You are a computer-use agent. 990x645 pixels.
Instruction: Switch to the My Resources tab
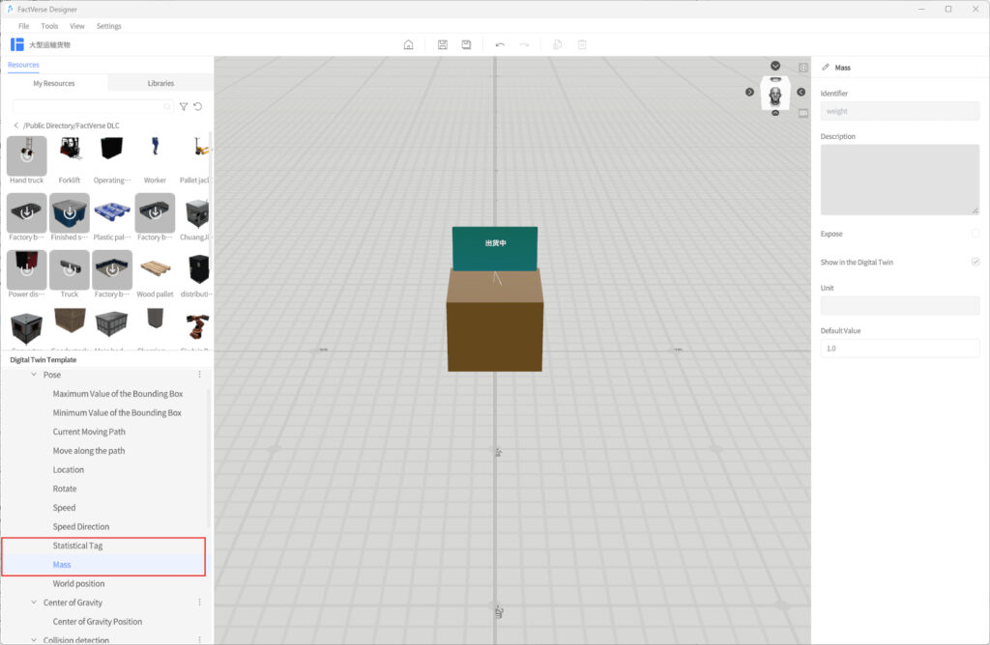(54, 83)
